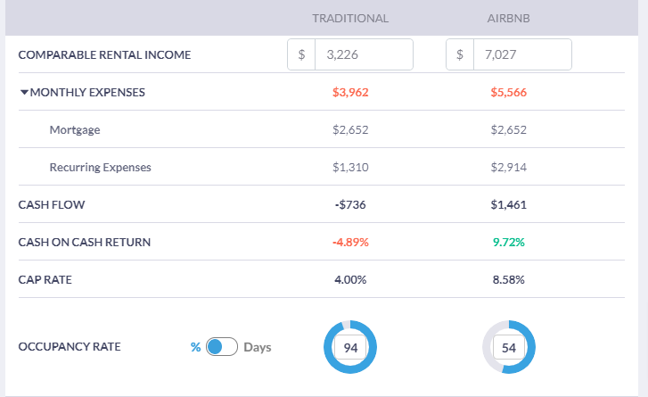648x397 pixels.
Task: Click the Mortgage expense row label
Action: point(75,129)
